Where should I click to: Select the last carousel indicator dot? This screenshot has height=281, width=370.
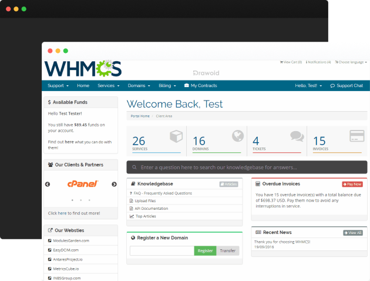(x=89, y=200)
